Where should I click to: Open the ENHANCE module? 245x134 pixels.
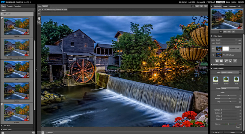(x=201, y=2)
